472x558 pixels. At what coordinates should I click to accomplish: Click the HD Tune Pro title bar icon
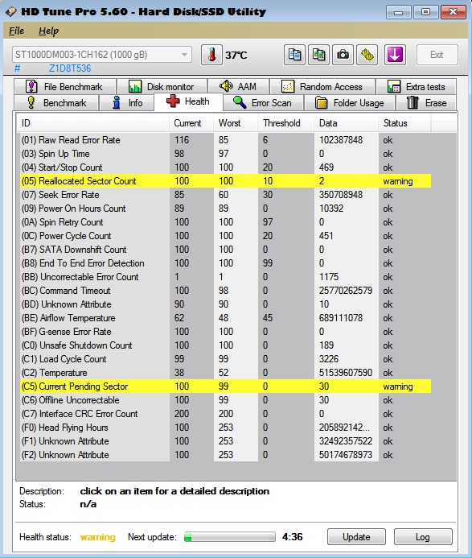click(11, 11)
